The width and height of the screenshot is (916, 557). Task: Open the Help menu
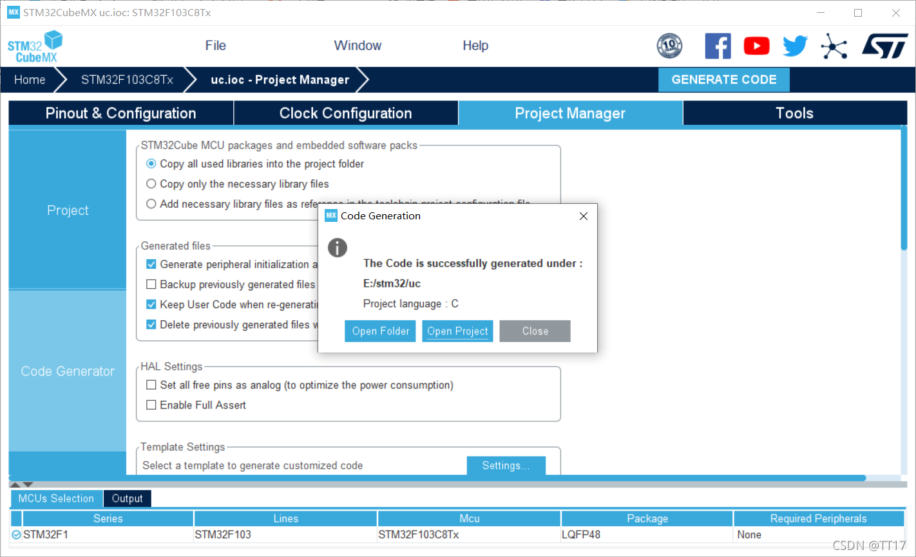pyautogui.click(x=475, y=46)
